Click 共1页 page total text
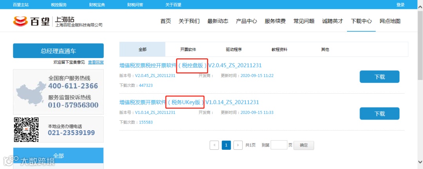This screenshot has height=169, width=423. (250, 145)
